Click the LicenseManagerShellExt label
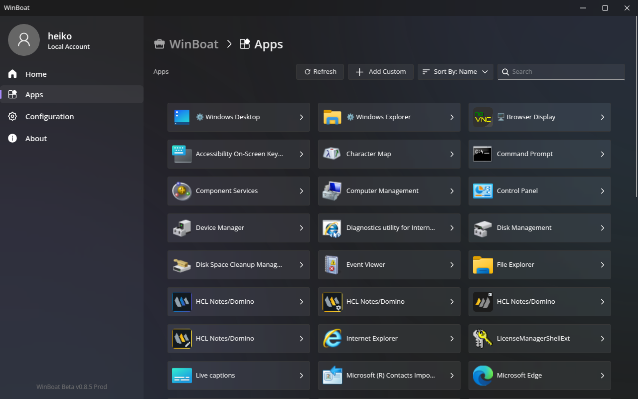638x399 pixels. 533,339
